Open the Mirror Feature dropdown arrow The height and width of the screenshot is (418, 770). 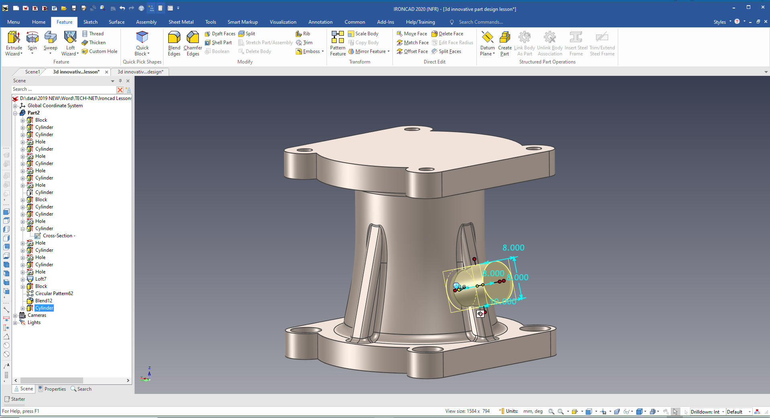[389, 51]
